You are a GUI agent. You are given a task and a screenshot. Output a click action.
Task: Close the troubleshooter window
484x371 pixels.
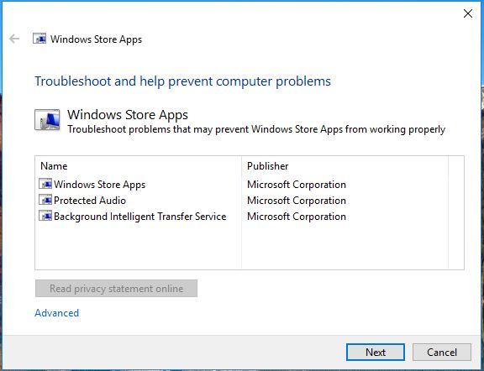(x=468, y=13)
